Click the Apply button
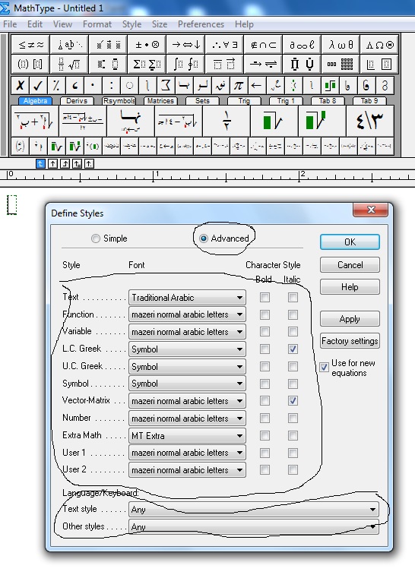 tap(350, 319)
